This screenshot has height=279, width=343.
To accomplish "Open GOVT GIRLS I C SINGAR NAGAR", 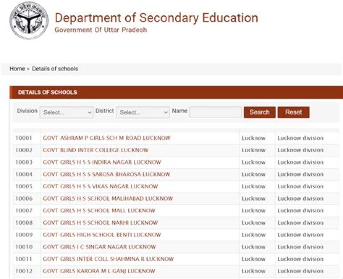I will (99, 247).
